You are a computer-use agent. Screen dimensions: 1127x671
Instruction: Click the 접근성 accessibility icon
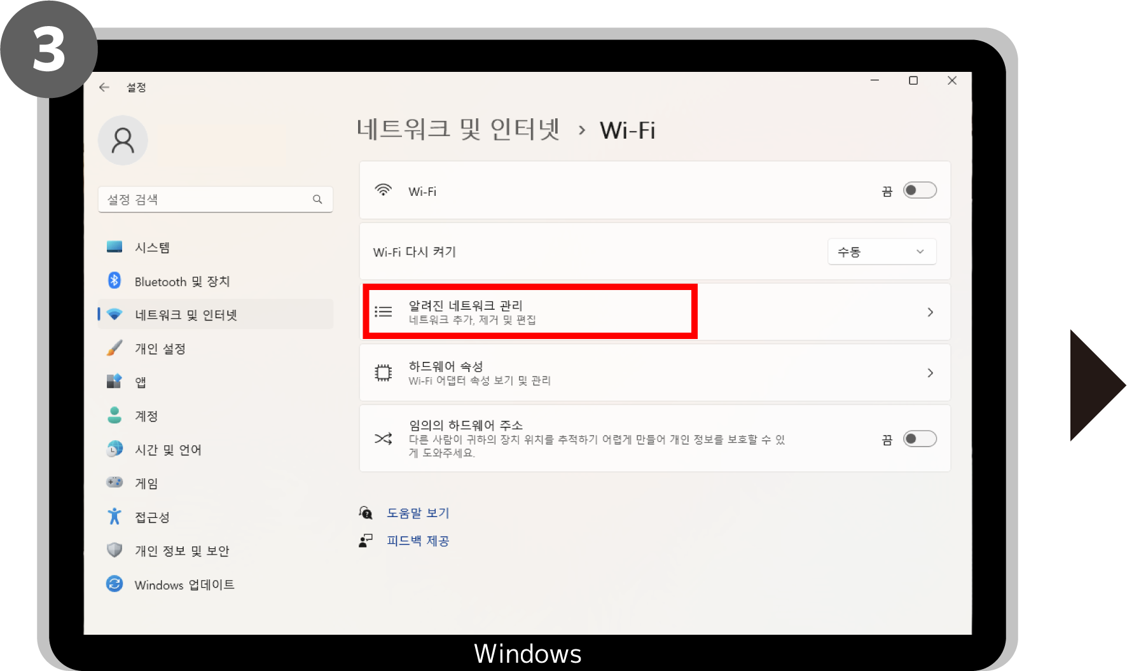[x=114, y=516]
